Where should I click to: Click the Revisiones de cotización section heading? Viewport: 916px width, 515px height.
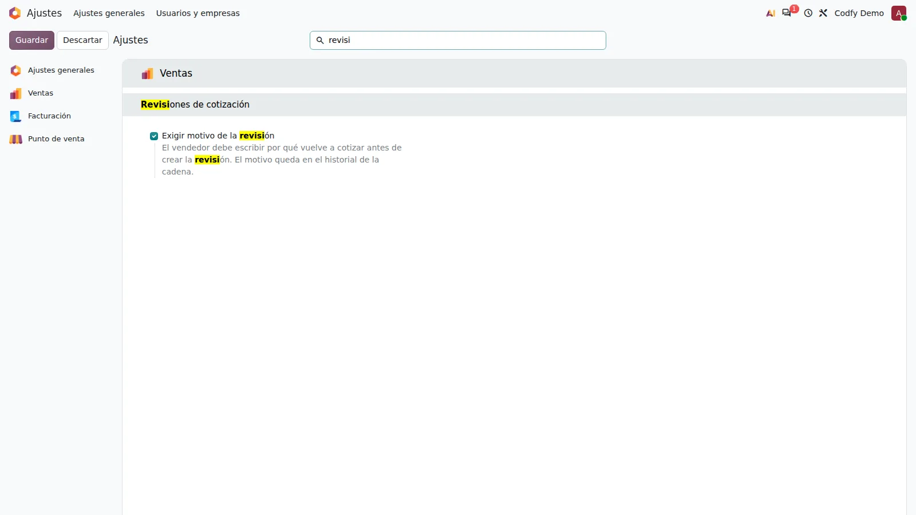(x=195, y=105)
